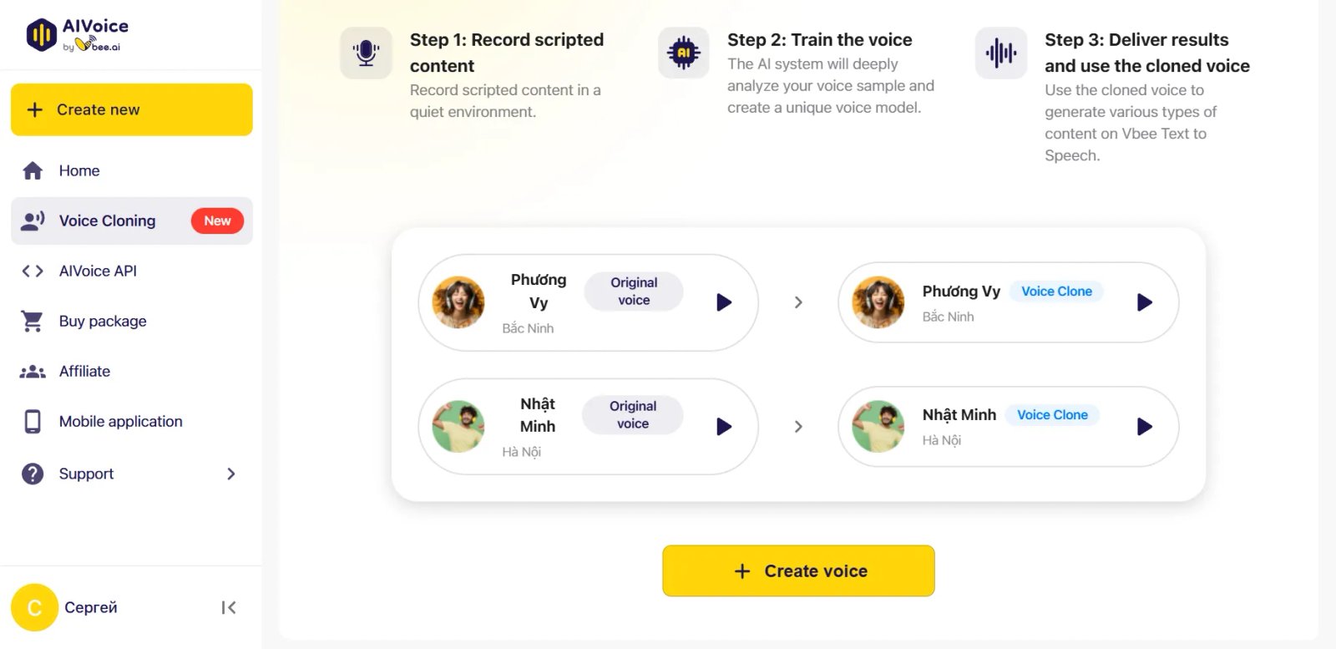Play Nhật Minh's cloned voice sample
The height and width of the screenshot is (649, 1336).
tap(1144, 426)
